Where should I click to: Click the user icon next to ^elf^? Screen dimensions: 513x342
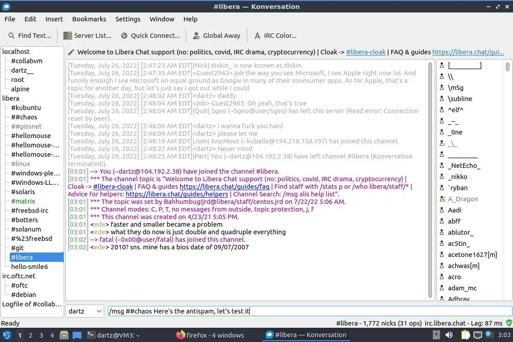coord(442,110)
